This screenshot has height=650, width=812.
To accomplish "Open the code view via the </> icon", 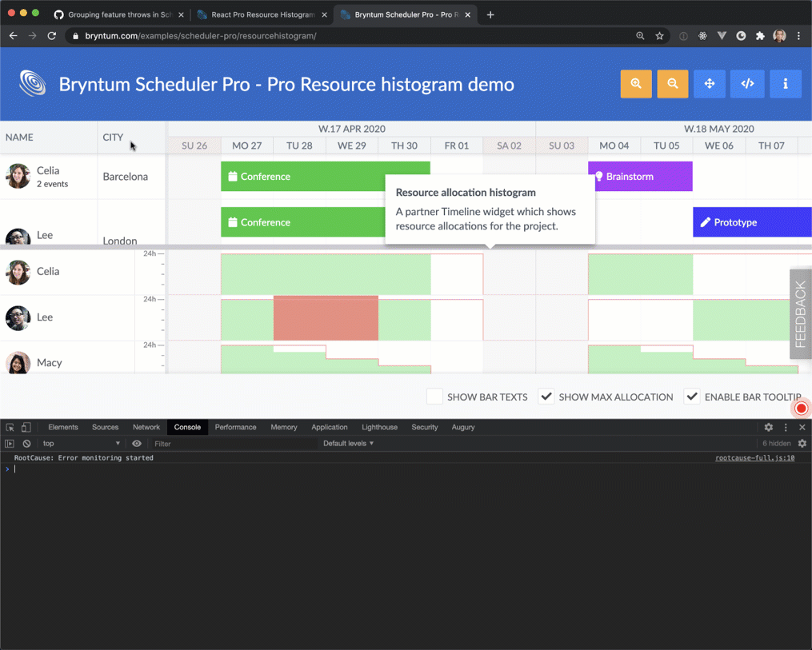I will tap(747, 83).
